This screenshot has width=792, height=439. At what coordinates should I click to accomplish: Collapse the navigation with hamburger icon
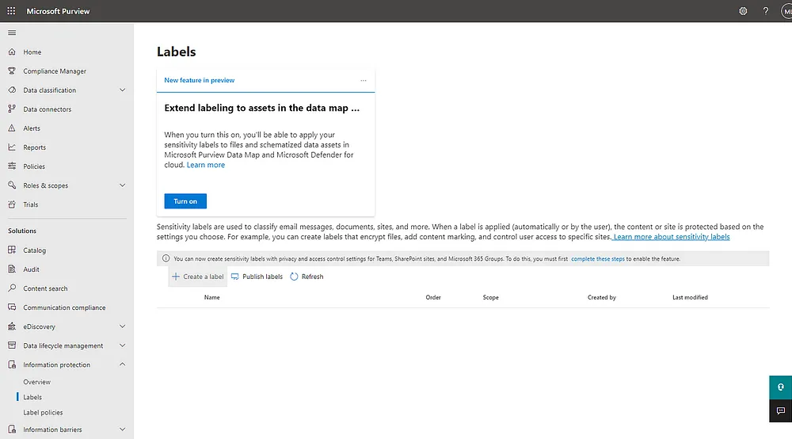pos(12,32)
